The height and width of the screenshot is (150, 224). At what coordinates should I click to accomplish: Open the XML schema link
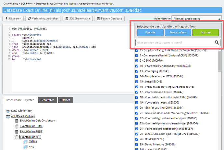tap(31, 147)
